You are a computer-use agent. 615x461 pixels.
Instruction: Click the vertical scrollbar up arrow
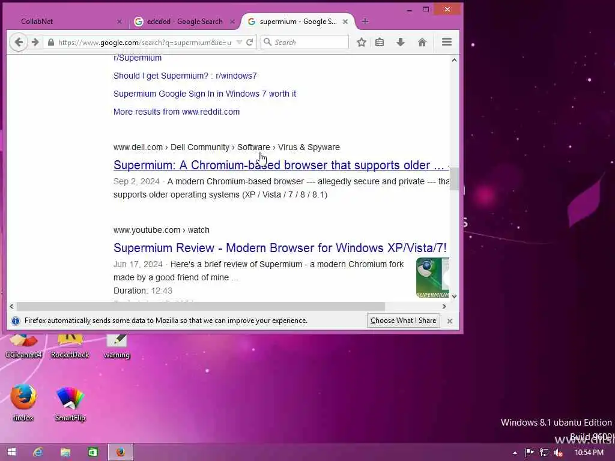click(x=454, y=60)
